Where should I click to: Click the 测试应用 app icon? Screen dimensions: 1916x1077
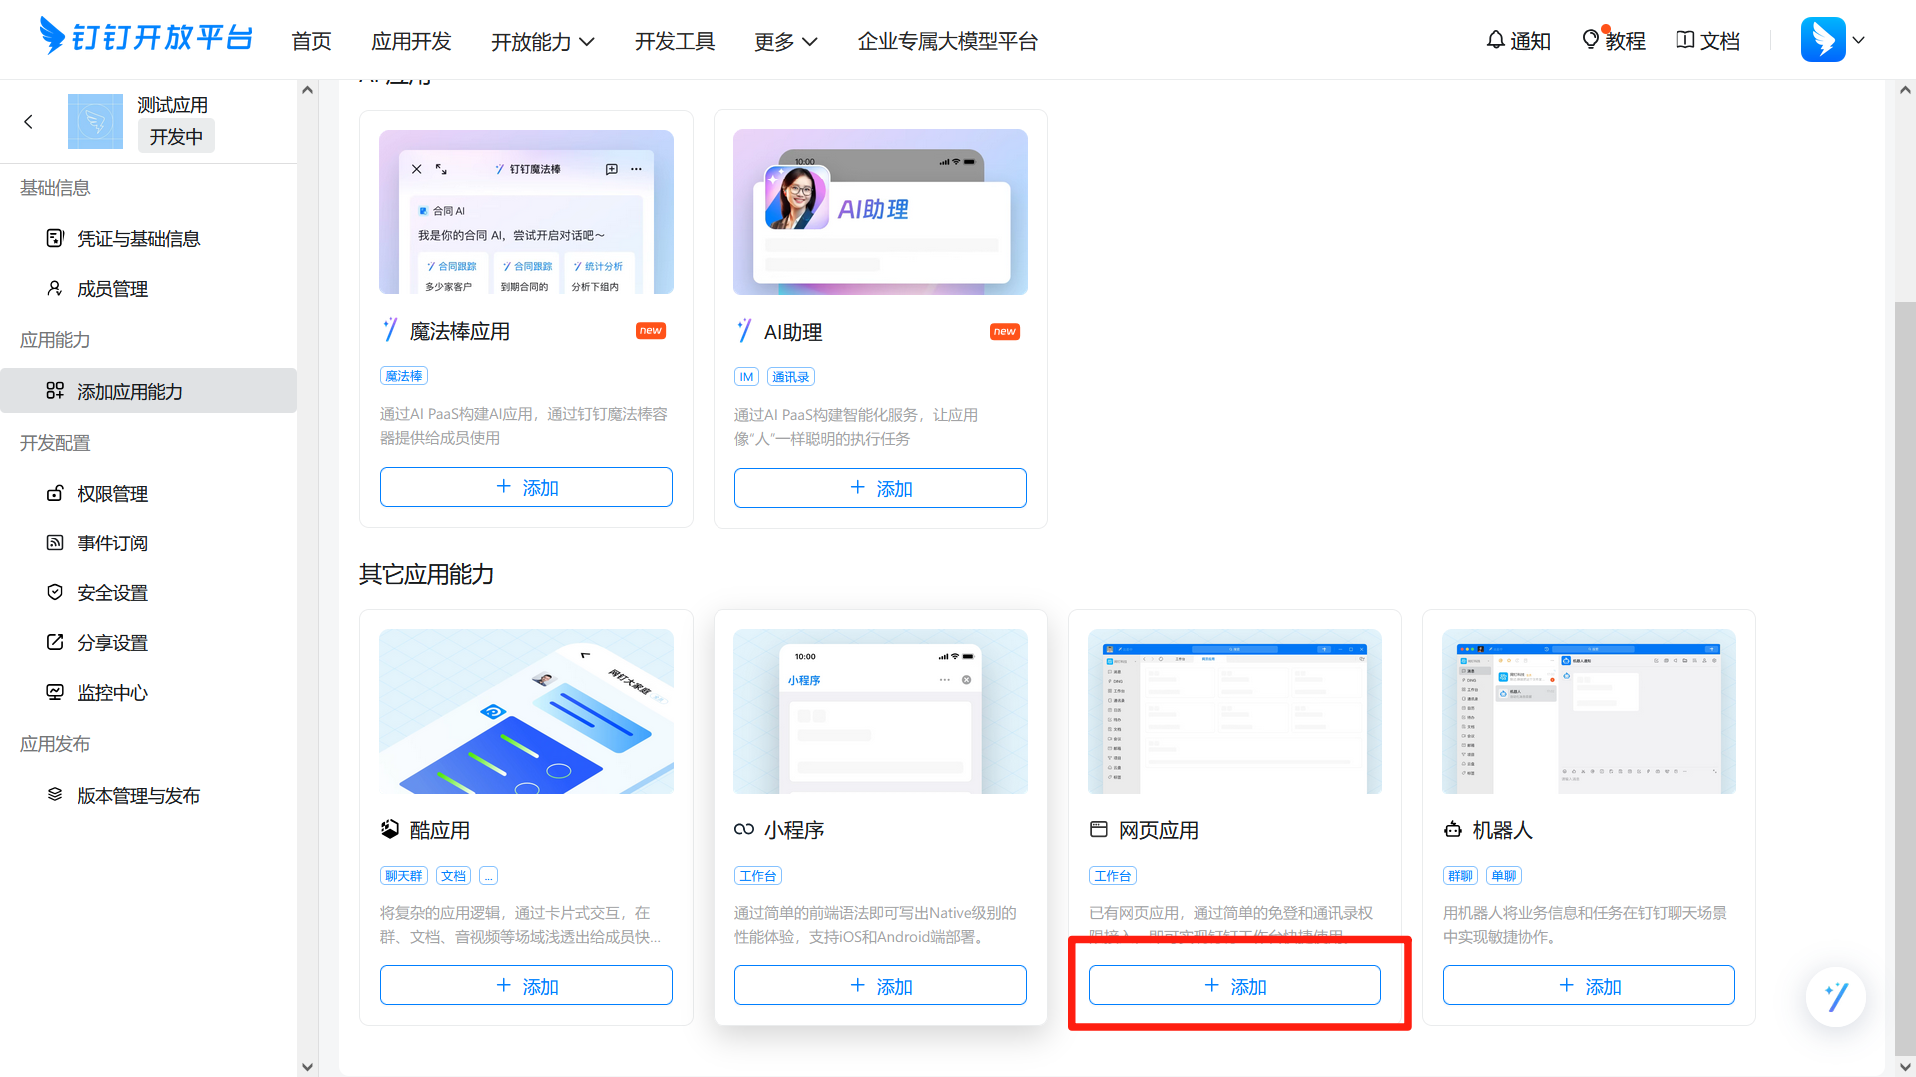click(x=95, y=121)
